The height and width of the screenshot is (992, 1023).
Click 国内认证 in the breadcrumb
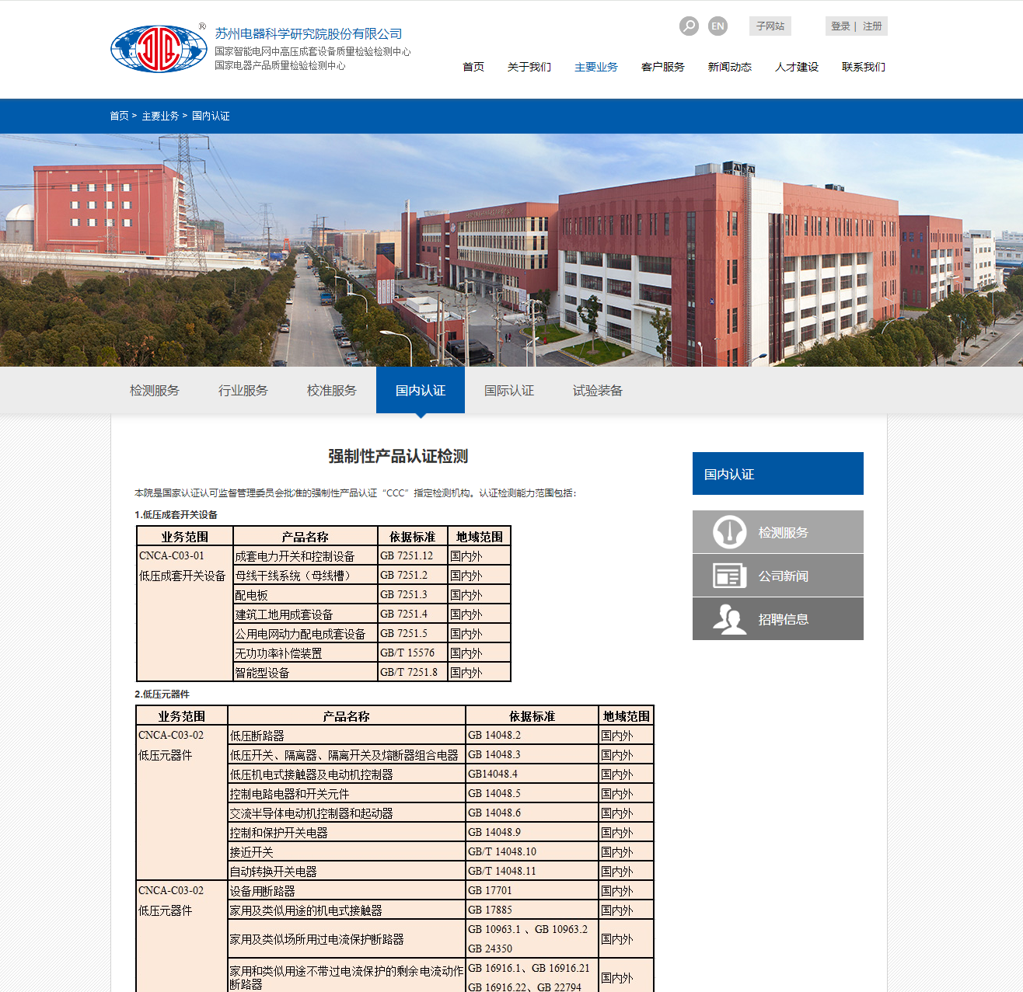coord(211,116)
